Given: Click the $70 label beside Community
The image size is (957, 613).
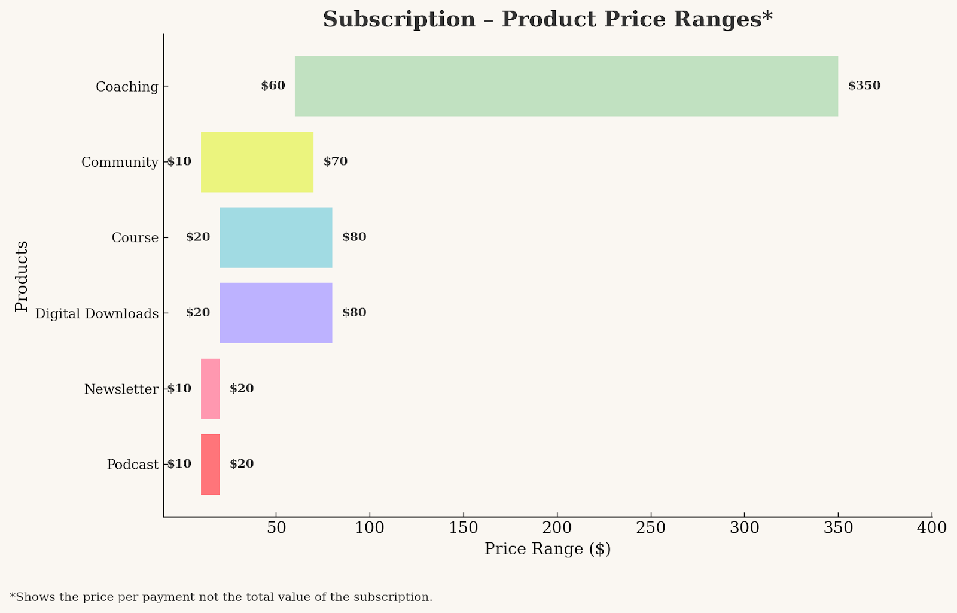Looking at the screenshot, I should tap(335, 161).
